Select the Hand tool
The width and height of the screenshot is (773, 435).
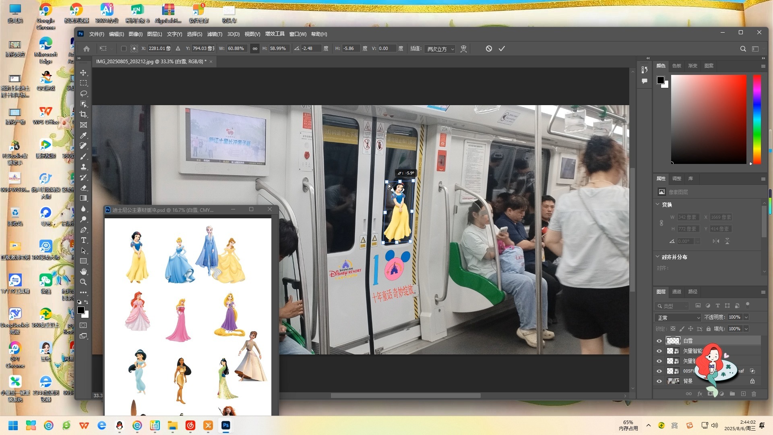pyautogui.click(x=83, y=271)
